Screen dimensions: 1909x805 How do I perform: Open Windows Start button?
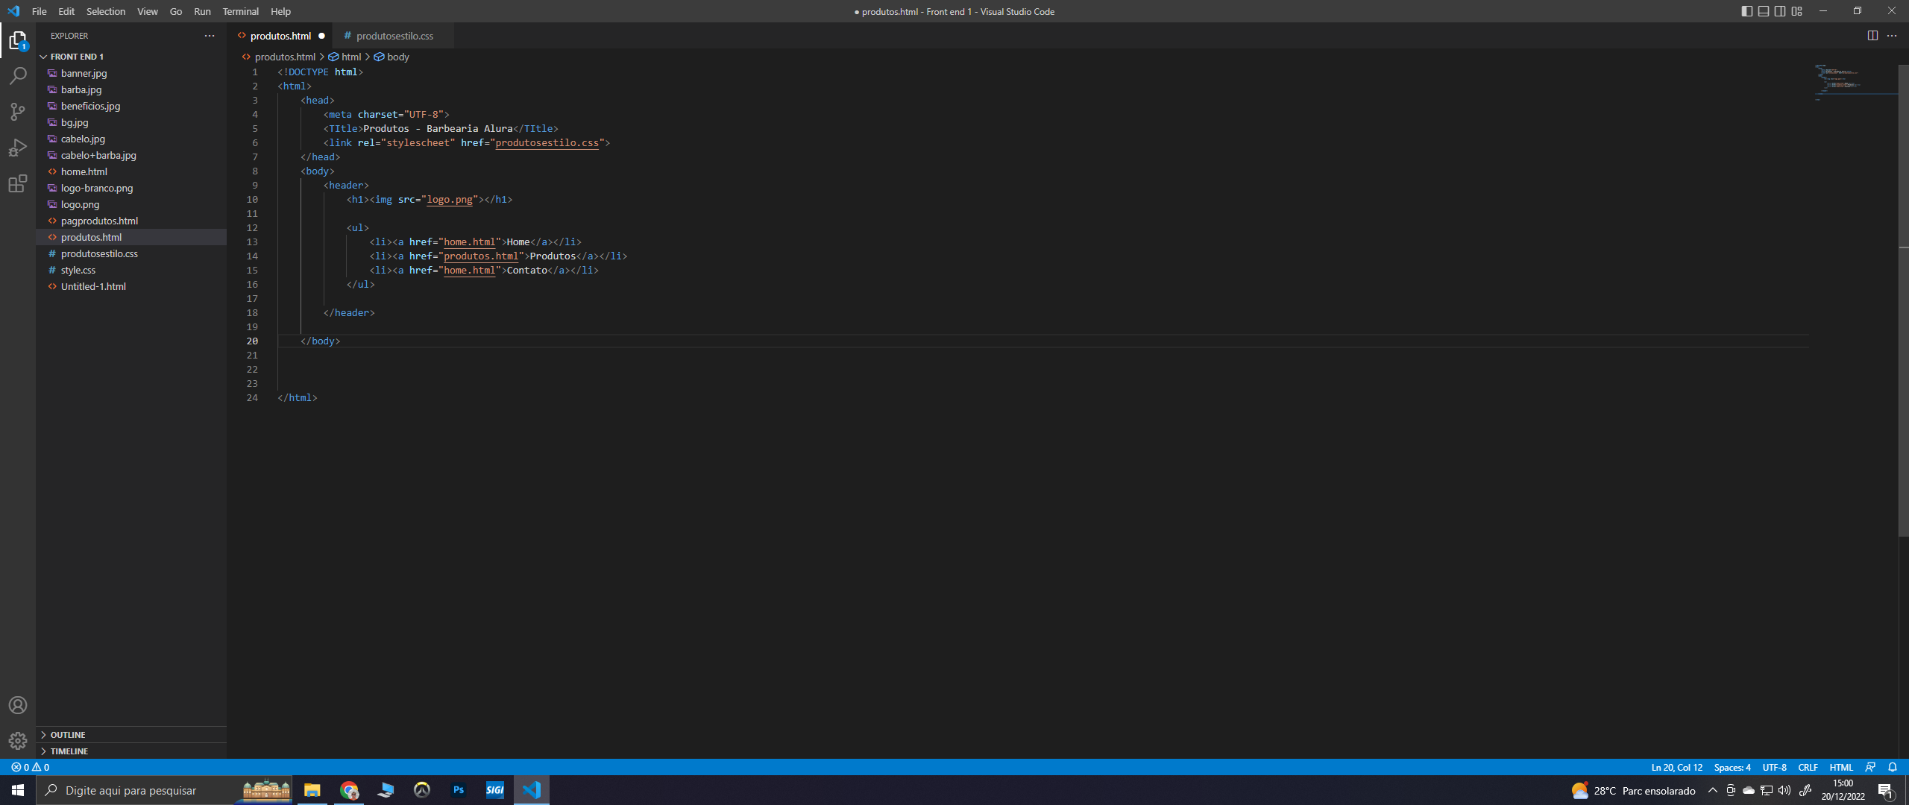click(x=18, y=790)
